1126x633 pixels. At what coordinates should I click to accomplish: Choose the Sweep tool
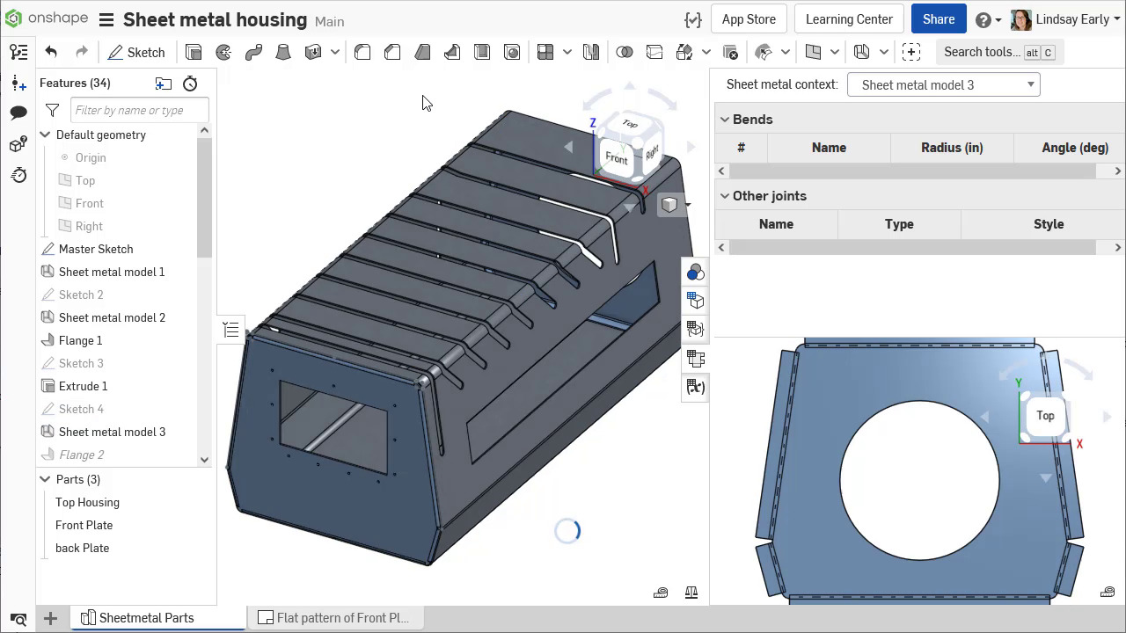[253, 53]
